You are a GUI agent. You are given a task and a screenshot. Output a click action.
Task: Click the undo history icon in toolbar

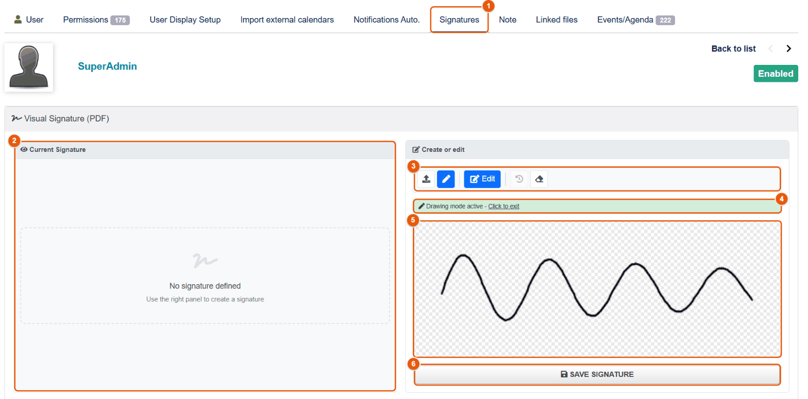(519, 179)
